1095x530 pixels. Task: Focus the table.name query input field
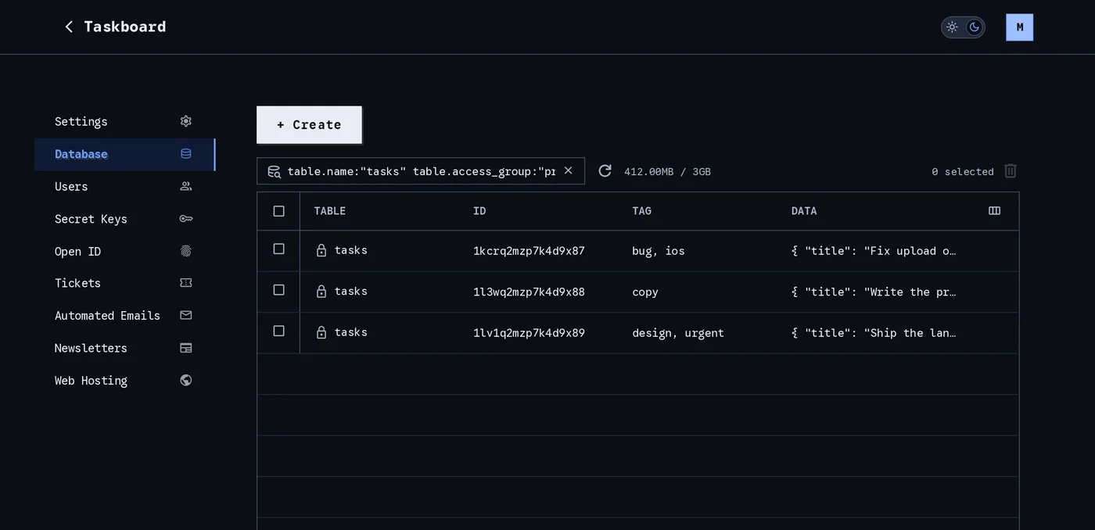click(421, 171)
